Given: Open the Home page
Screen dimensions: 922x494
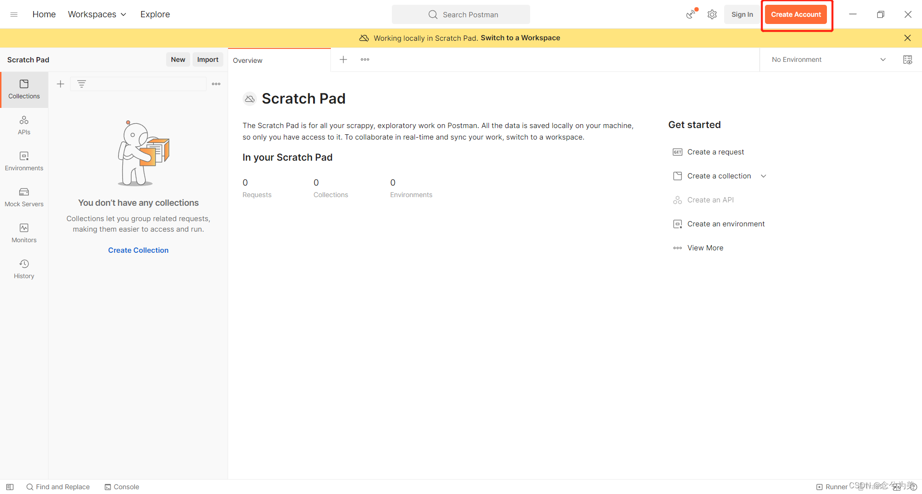Looking at the screenshot, I should coord(44,14).
